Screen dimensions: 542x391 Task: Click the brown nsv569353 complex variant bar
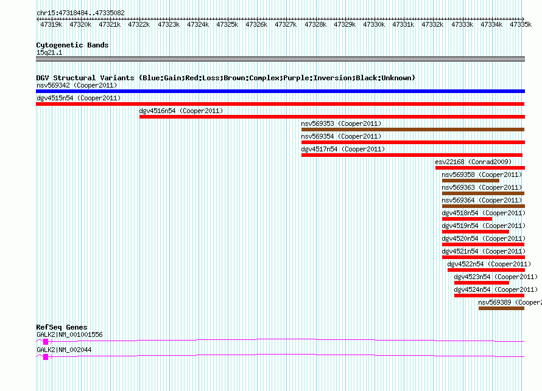413,130
